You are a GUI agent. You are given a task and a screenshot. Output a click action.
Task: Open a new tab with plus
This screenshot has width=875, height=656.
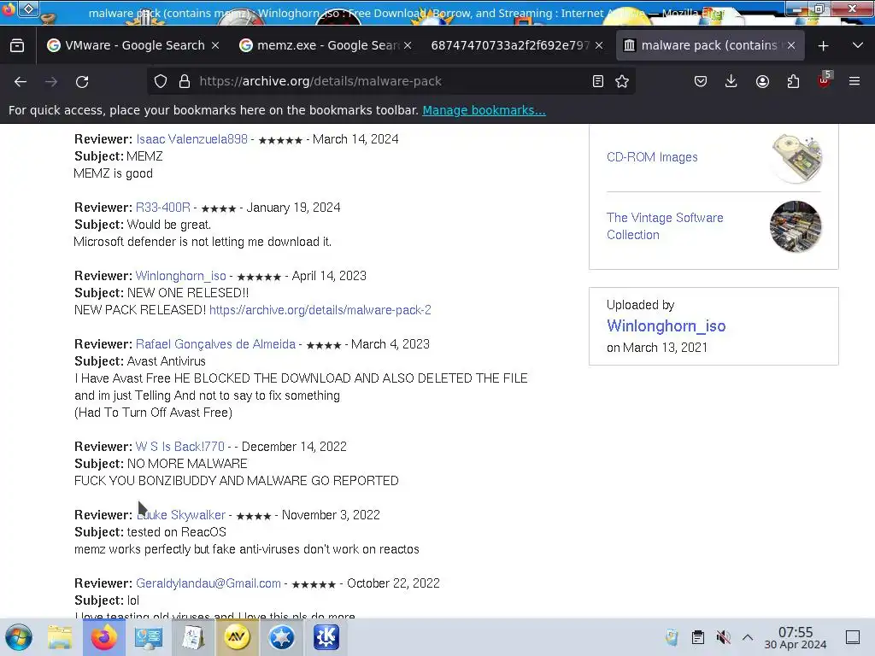[x=823, y=46]
